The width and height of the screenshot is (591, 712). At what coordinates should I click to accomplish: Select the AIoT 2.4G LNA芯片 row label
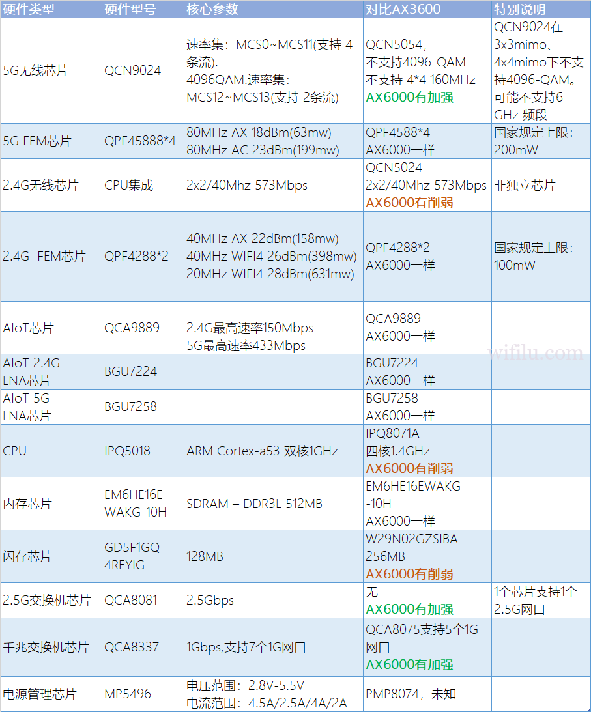tap(51, 371)
